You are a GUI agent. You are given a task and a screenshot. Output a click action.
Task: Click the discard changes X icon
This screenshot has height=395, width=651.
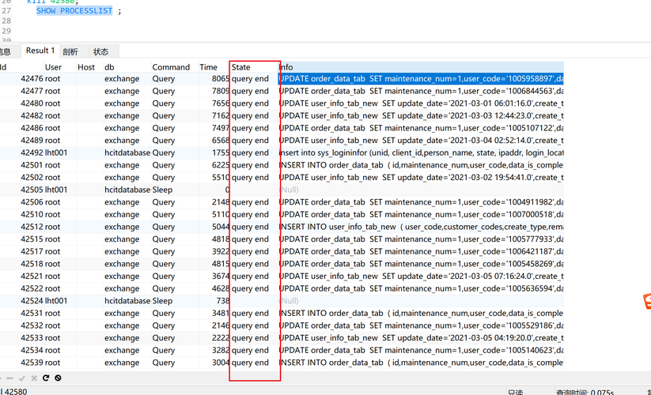[x=34, y=378]
